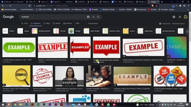Open browser extensions puzzle icon
The width and height of the screenshot is (191, 107).
click(180, 6)
